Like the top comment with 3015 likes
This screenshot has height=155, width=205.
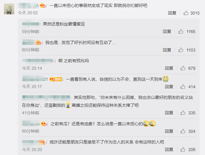pos(186,13)
